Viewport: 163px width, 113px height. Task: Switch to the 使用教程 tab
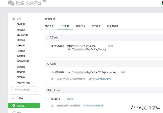[80, 26]
